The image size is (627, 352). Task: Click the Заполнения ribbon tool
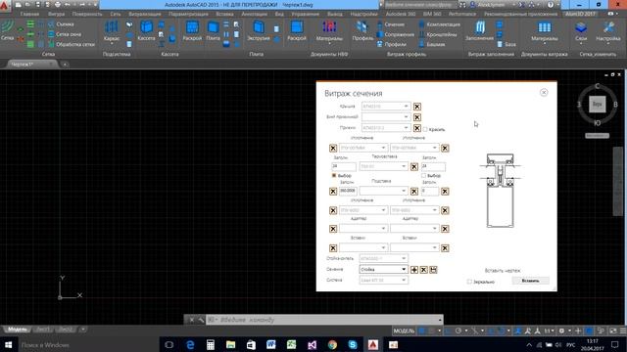click(479, 31)
